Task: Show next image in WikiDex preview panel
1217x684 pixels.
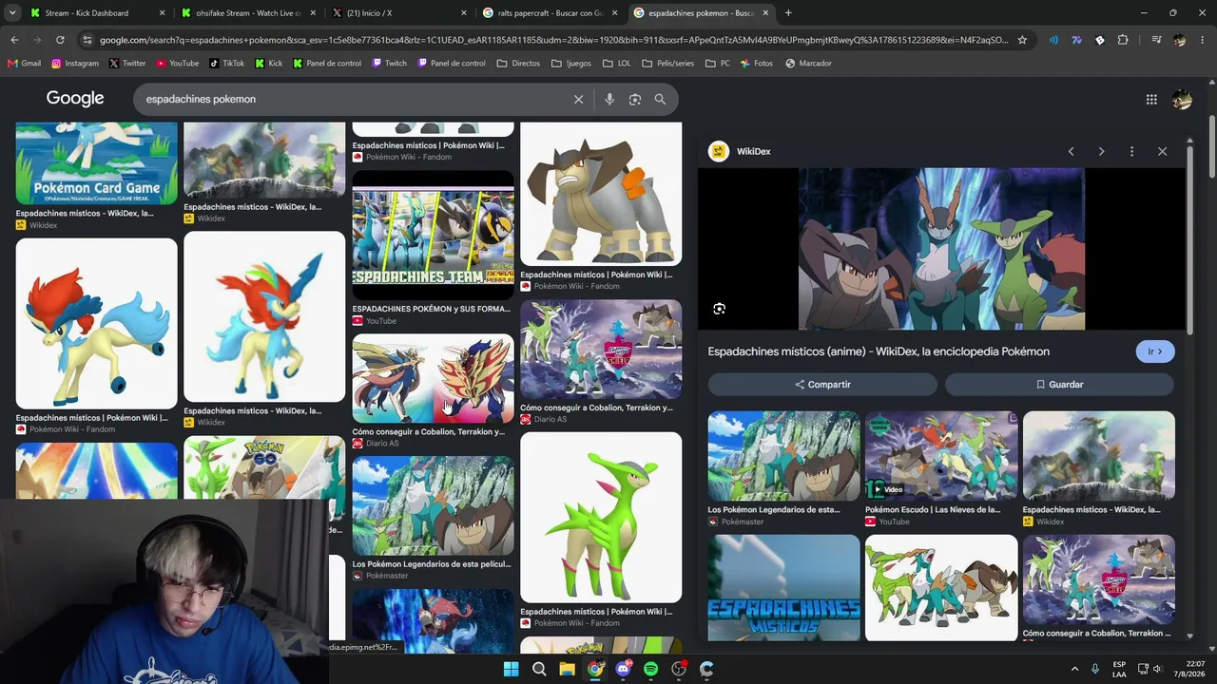Action: [x=1101, y=151]
